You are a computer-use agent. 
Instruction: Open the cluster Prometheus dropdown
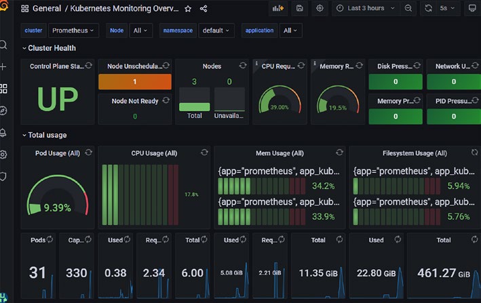click(x=73, y=31)
